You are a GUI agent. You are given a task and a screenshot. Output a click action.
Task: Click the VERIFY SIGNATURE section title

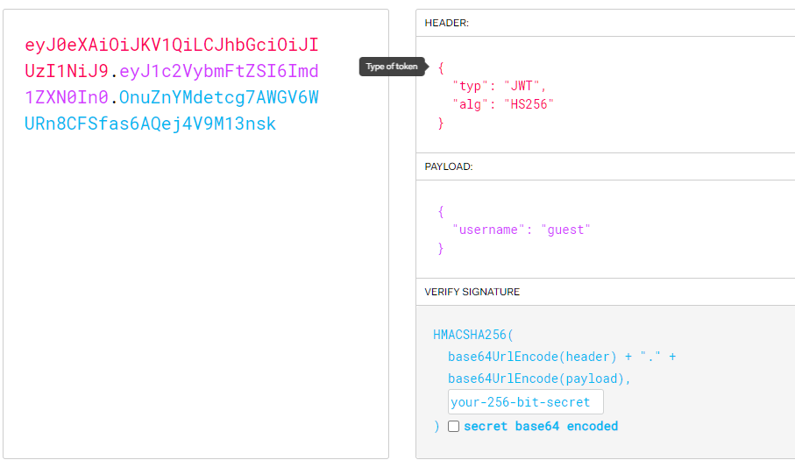tap(472, 292)
